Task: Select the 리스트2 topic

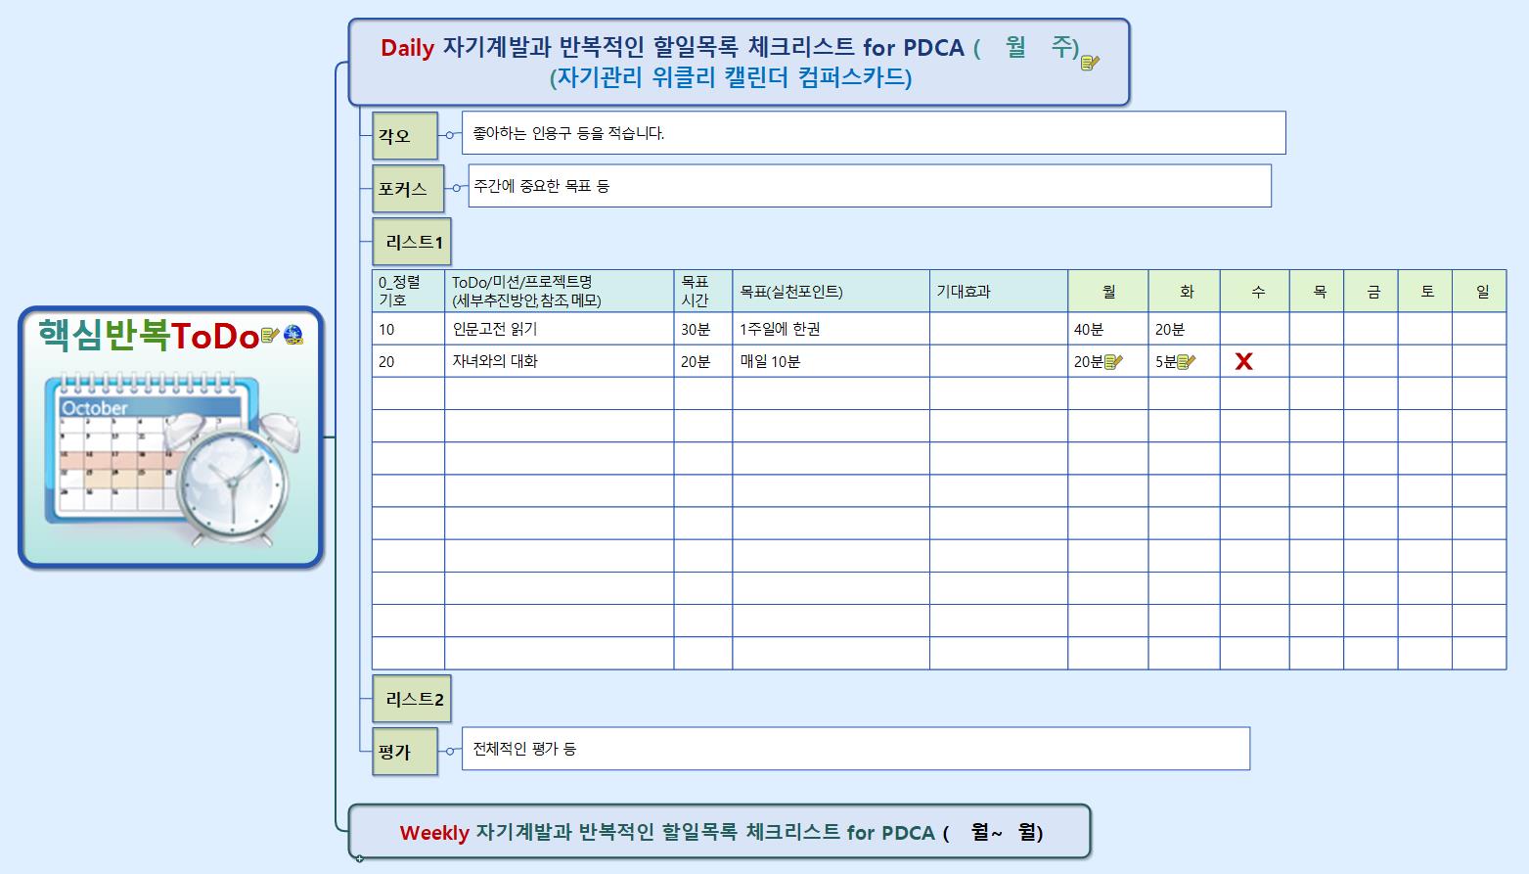Action: [x=414, y=699]
